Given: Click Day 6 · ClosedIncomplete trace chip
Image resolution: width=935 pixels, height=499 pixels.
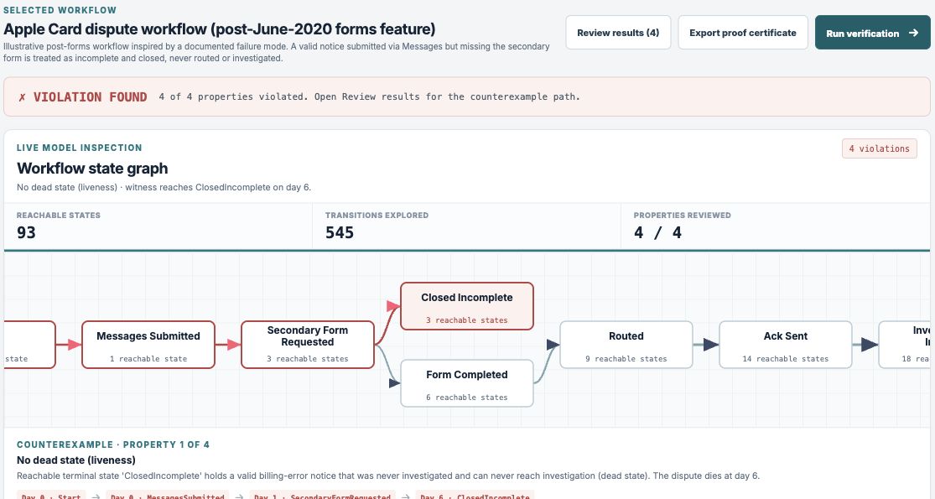Looking at the screenshot, I should click(475, 496).
